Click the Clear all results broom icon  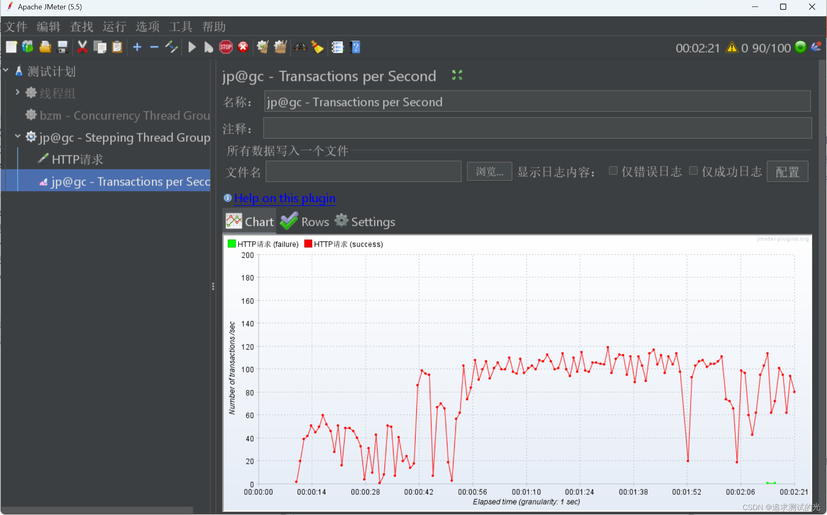point(280,47)
